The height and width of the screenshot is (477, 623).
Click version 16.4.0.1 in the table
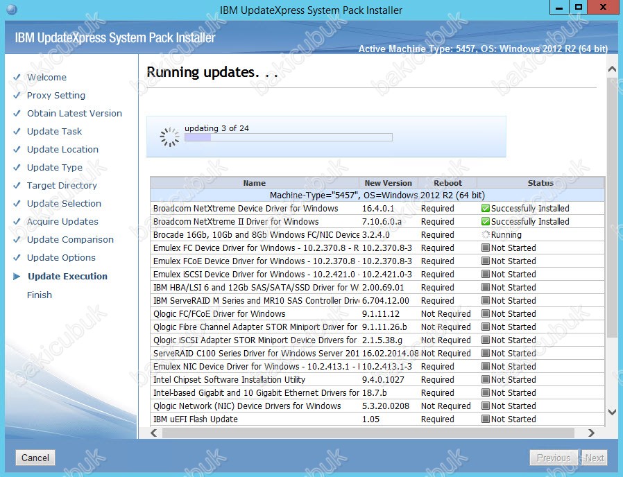pos(378,208)
